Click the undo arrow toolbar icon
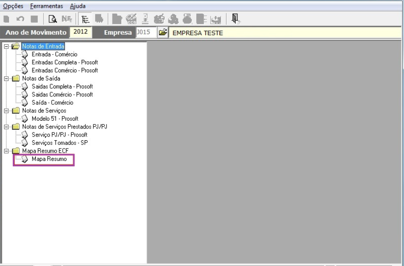 point(19,19)
